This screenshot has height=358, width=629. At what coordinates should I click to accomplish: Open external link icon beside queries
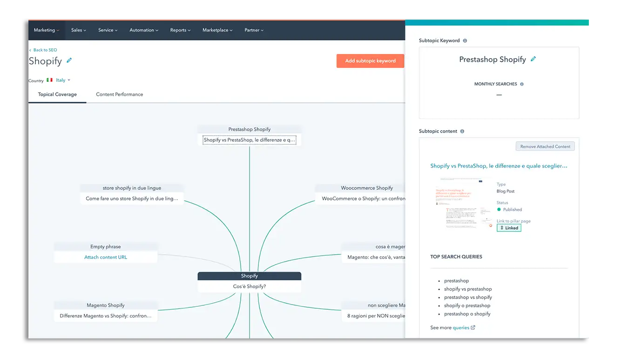pos(473,327)
